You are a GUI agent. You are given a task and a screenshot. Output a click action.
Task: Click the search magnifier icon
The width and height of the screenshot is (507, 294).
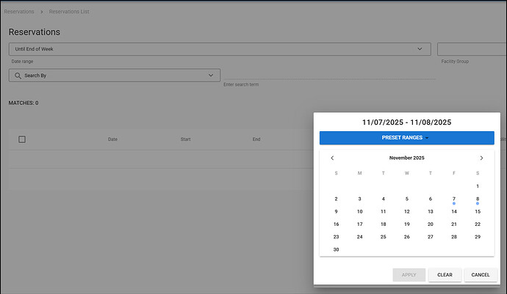tap(17, 75)
